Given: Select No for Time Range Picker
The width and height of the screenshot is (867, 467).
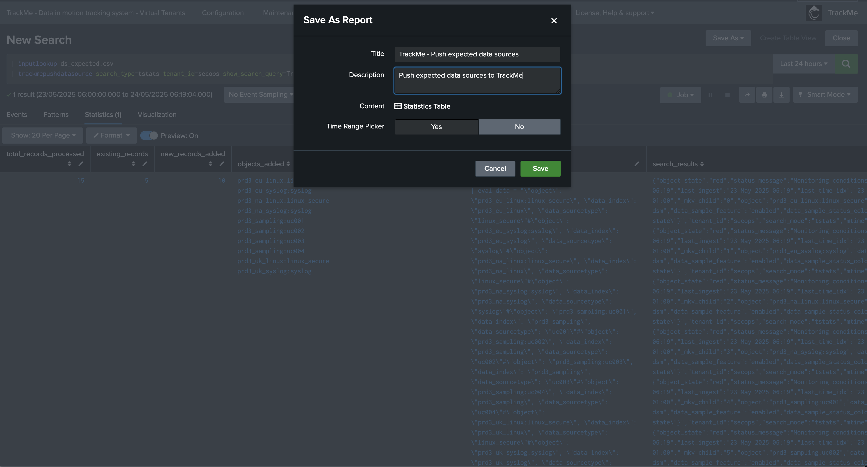Looking at the screenshot, I should click(519, 127).
